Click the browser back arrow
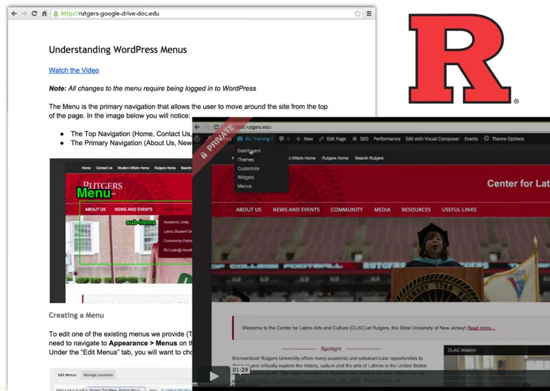This screenshot has width=550, height=391. 14,13
